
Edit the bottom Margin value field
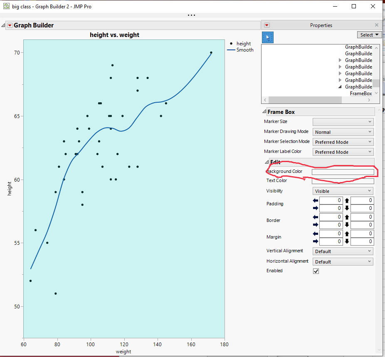pos(362,241)
